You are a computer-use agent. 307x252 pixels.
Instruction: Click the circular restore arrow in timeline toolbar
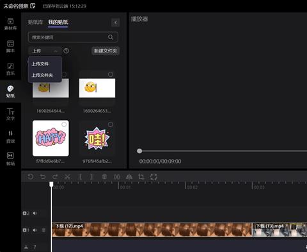pos(31,177)
